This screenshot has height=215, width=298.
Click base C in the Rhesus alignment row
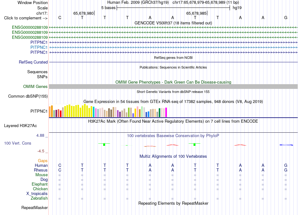(60, 170)
